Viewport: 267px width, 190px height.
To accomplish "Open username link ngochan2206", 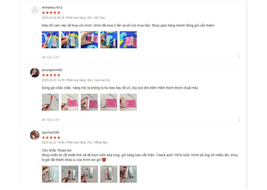I will tap(50, 133).
